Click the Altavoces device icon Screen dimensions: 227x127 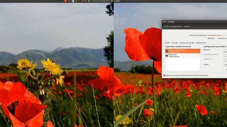(167, 56)
